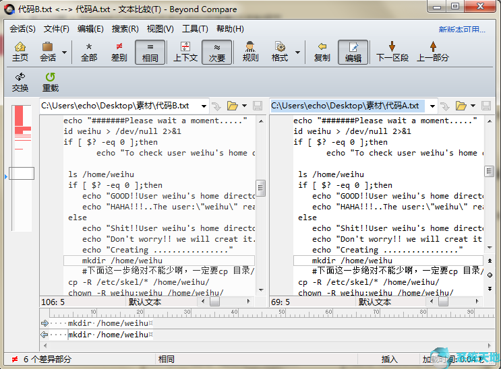The image size is (501, 369).
Task: Jump to 下一区段 (Next Section)
Action: click(392, 52)
